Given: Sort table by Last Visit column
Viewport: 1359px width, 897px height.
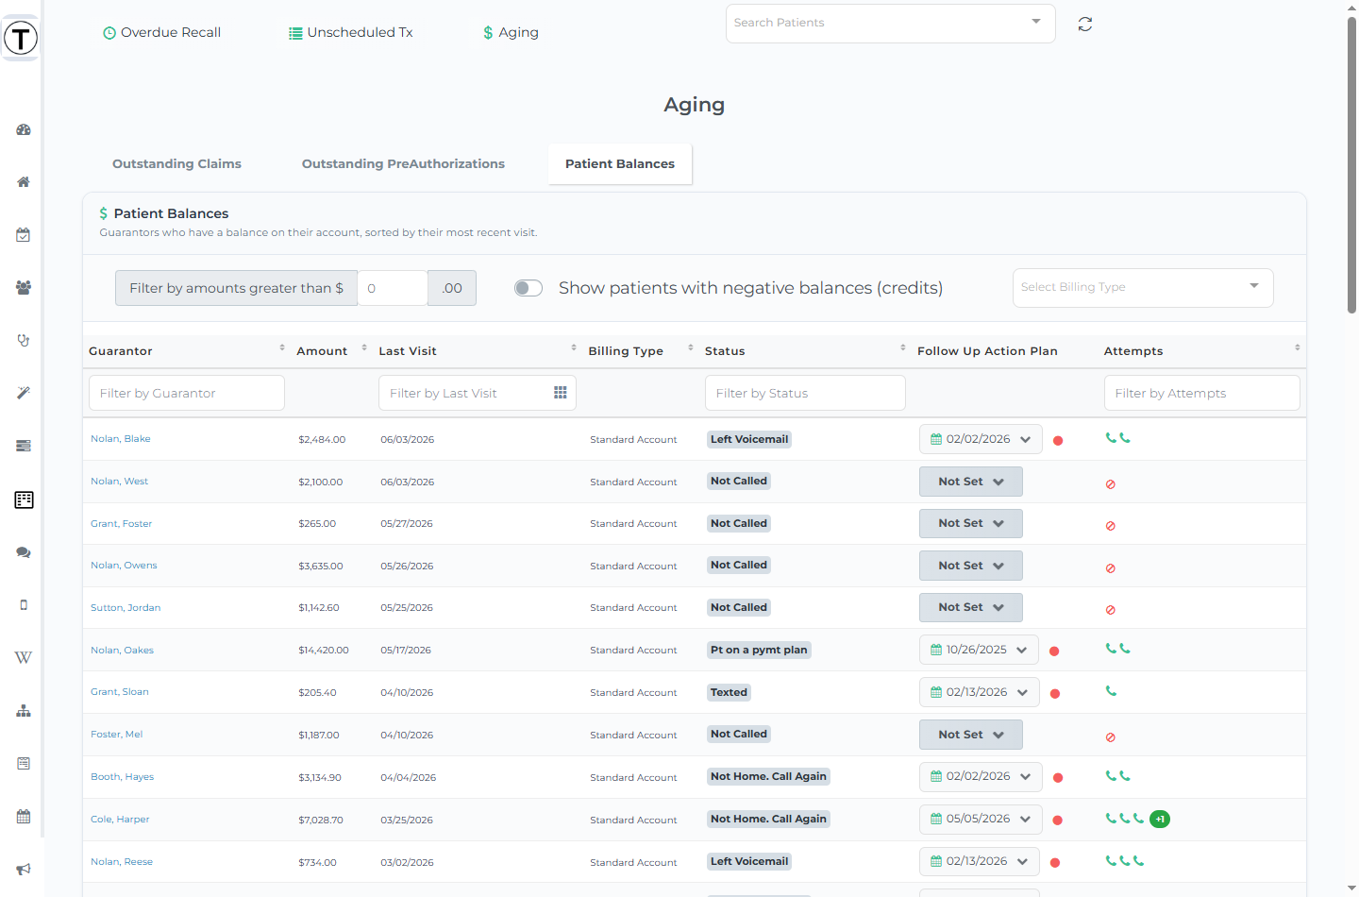Looking at the screenshot, I should pos(574,348).
